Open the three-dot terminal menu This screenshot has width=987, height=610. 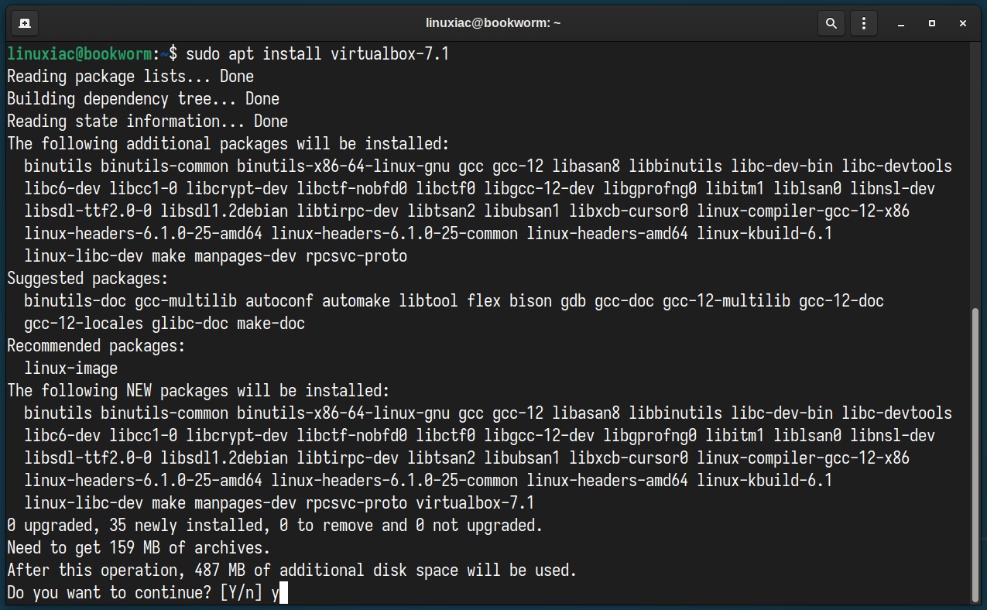[865, 23]
